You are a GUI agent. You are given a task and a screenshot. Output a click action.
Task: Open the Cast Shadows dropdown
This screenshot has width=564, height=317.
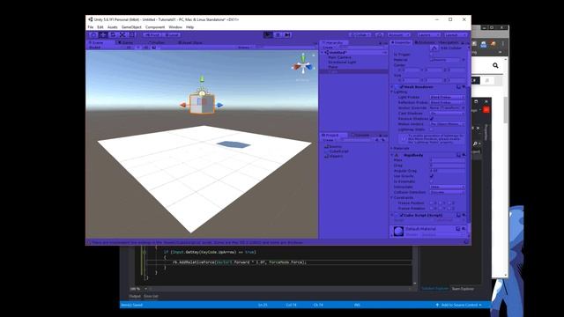click(x=448, y=114)
